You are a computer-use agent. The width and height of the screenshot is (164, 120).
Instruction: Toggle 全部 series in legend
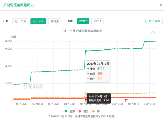coord(69,111)
